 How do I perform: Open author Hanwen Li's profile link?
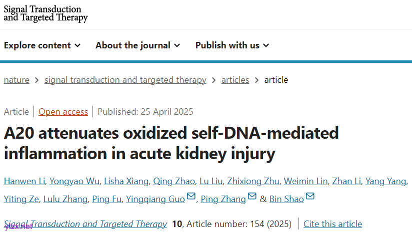click(24, 181)
